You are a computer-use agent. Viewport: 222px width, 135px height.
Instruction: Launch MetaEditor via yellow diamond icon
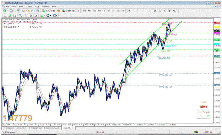pos(59,11)
